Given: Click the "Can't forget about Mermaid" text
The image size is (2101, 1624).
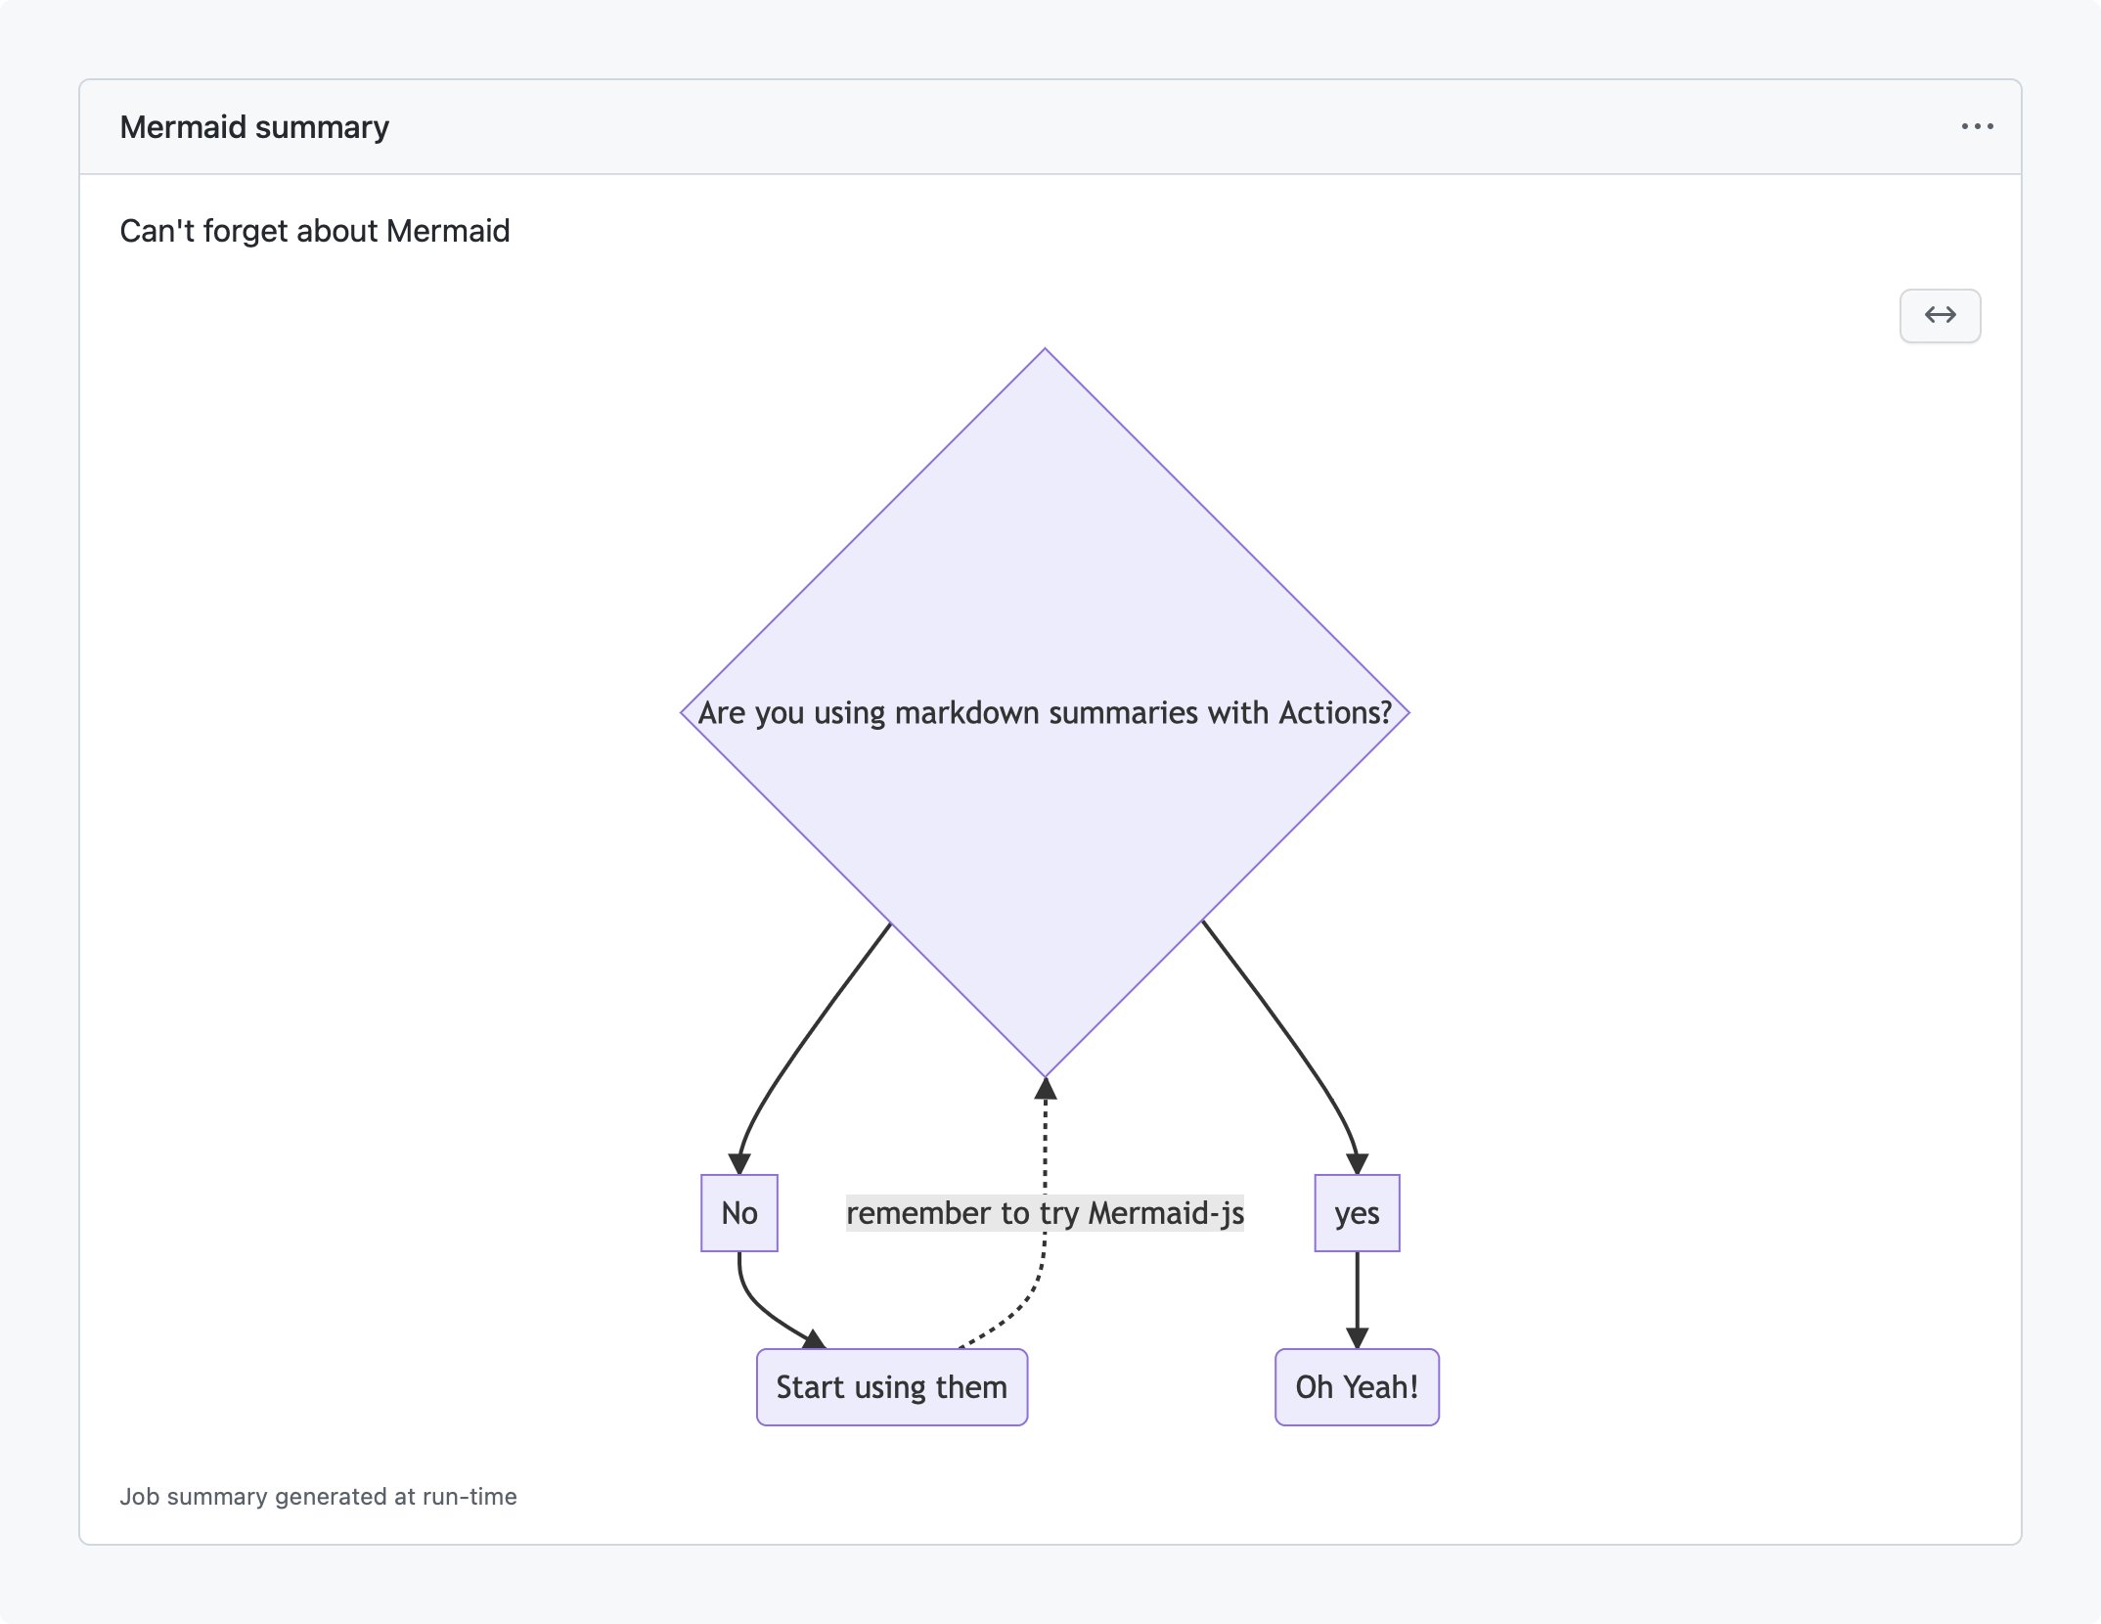Looking at the screenshot, I should click(x=314, y=231).
